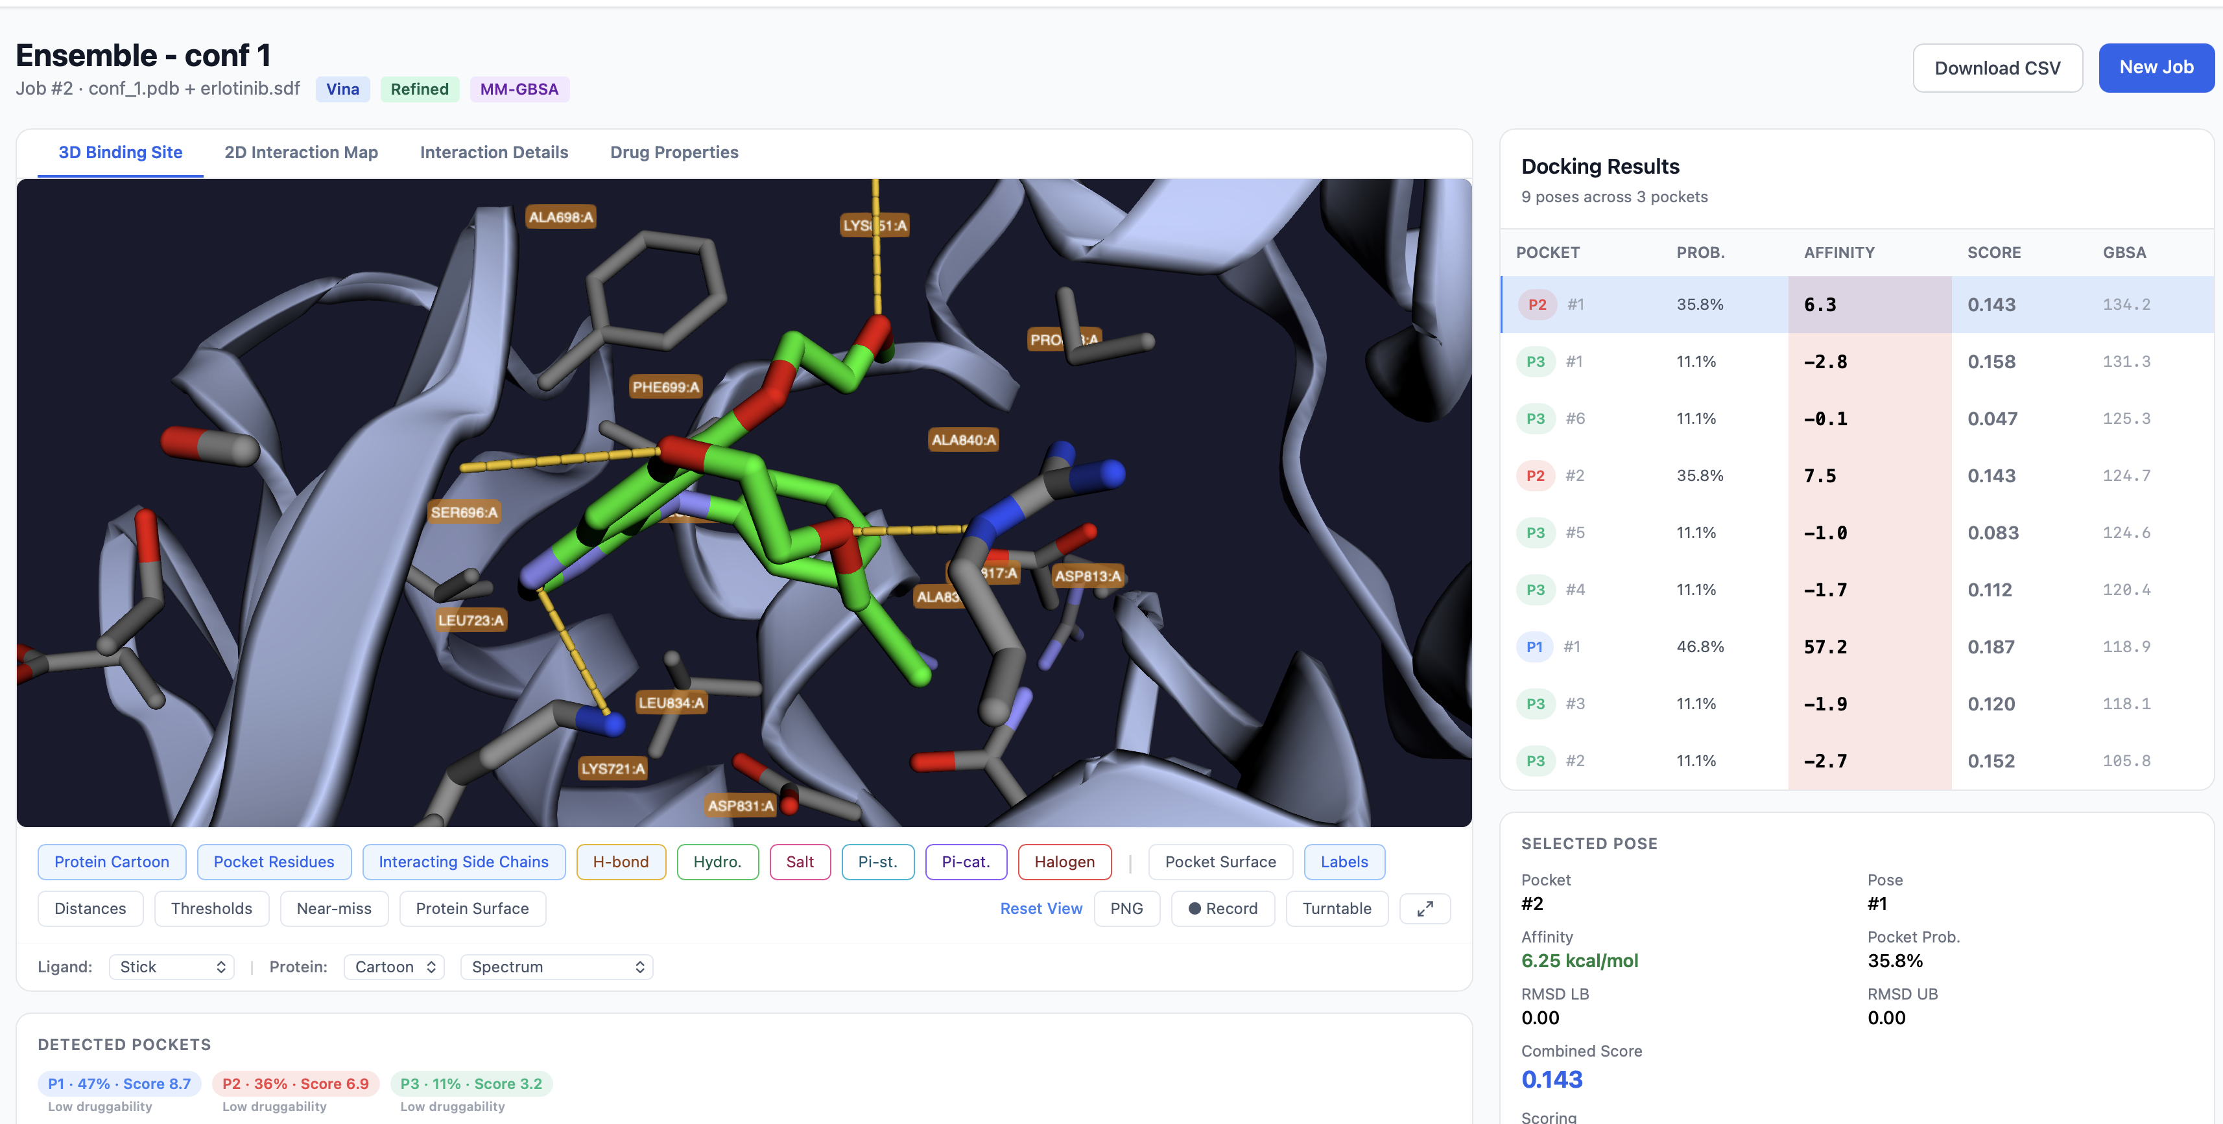Toggle Pocket Residues display

point(274,861)
